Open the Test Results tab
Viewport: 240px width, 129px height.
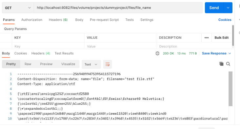click(64, 53)
